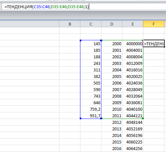This screenshot has width=166, height=152.
Task: Click cell with value 743
Action: 91,96
